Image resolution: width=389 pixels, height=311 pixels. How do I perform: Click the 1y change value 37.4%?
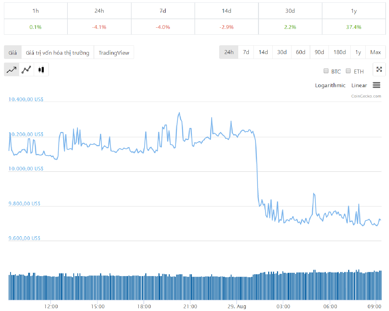[354, 27]
